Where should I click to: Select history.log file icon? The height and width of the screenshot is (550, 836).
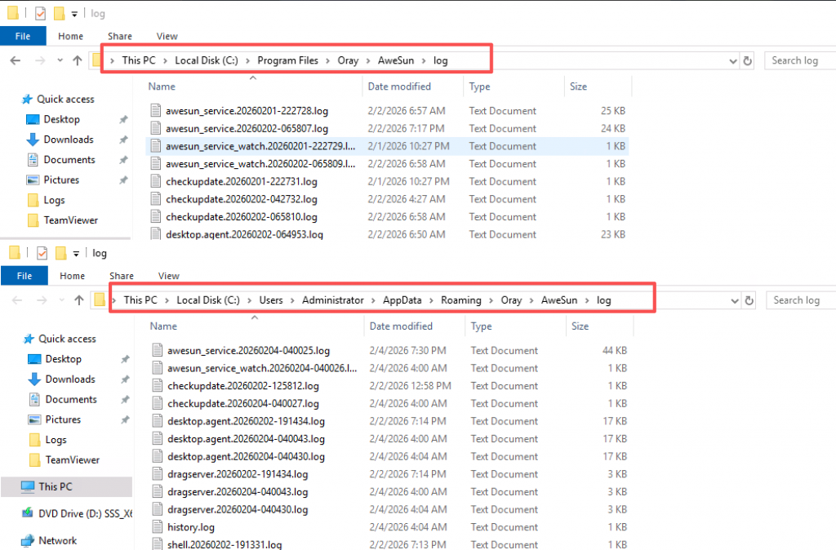click(x=158, y=527)
